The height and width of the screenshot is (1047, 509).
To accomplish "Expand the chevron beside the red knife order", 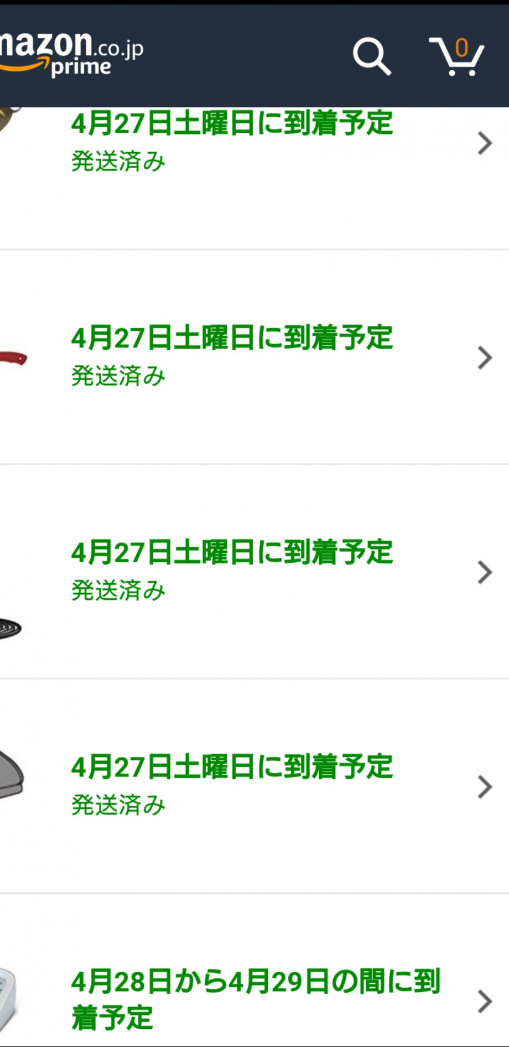I will [485, 358].
